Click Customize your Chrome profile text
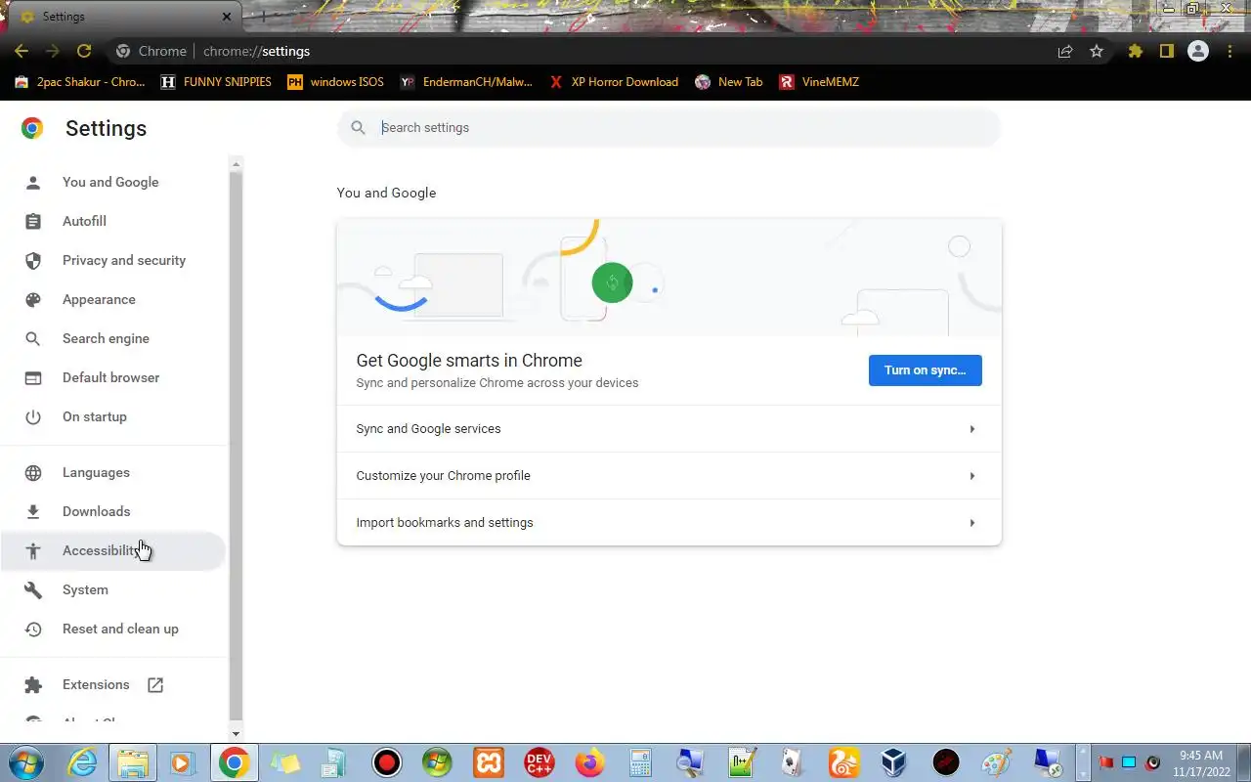Viewport: 1251px width, 782px height. [443, 475]
